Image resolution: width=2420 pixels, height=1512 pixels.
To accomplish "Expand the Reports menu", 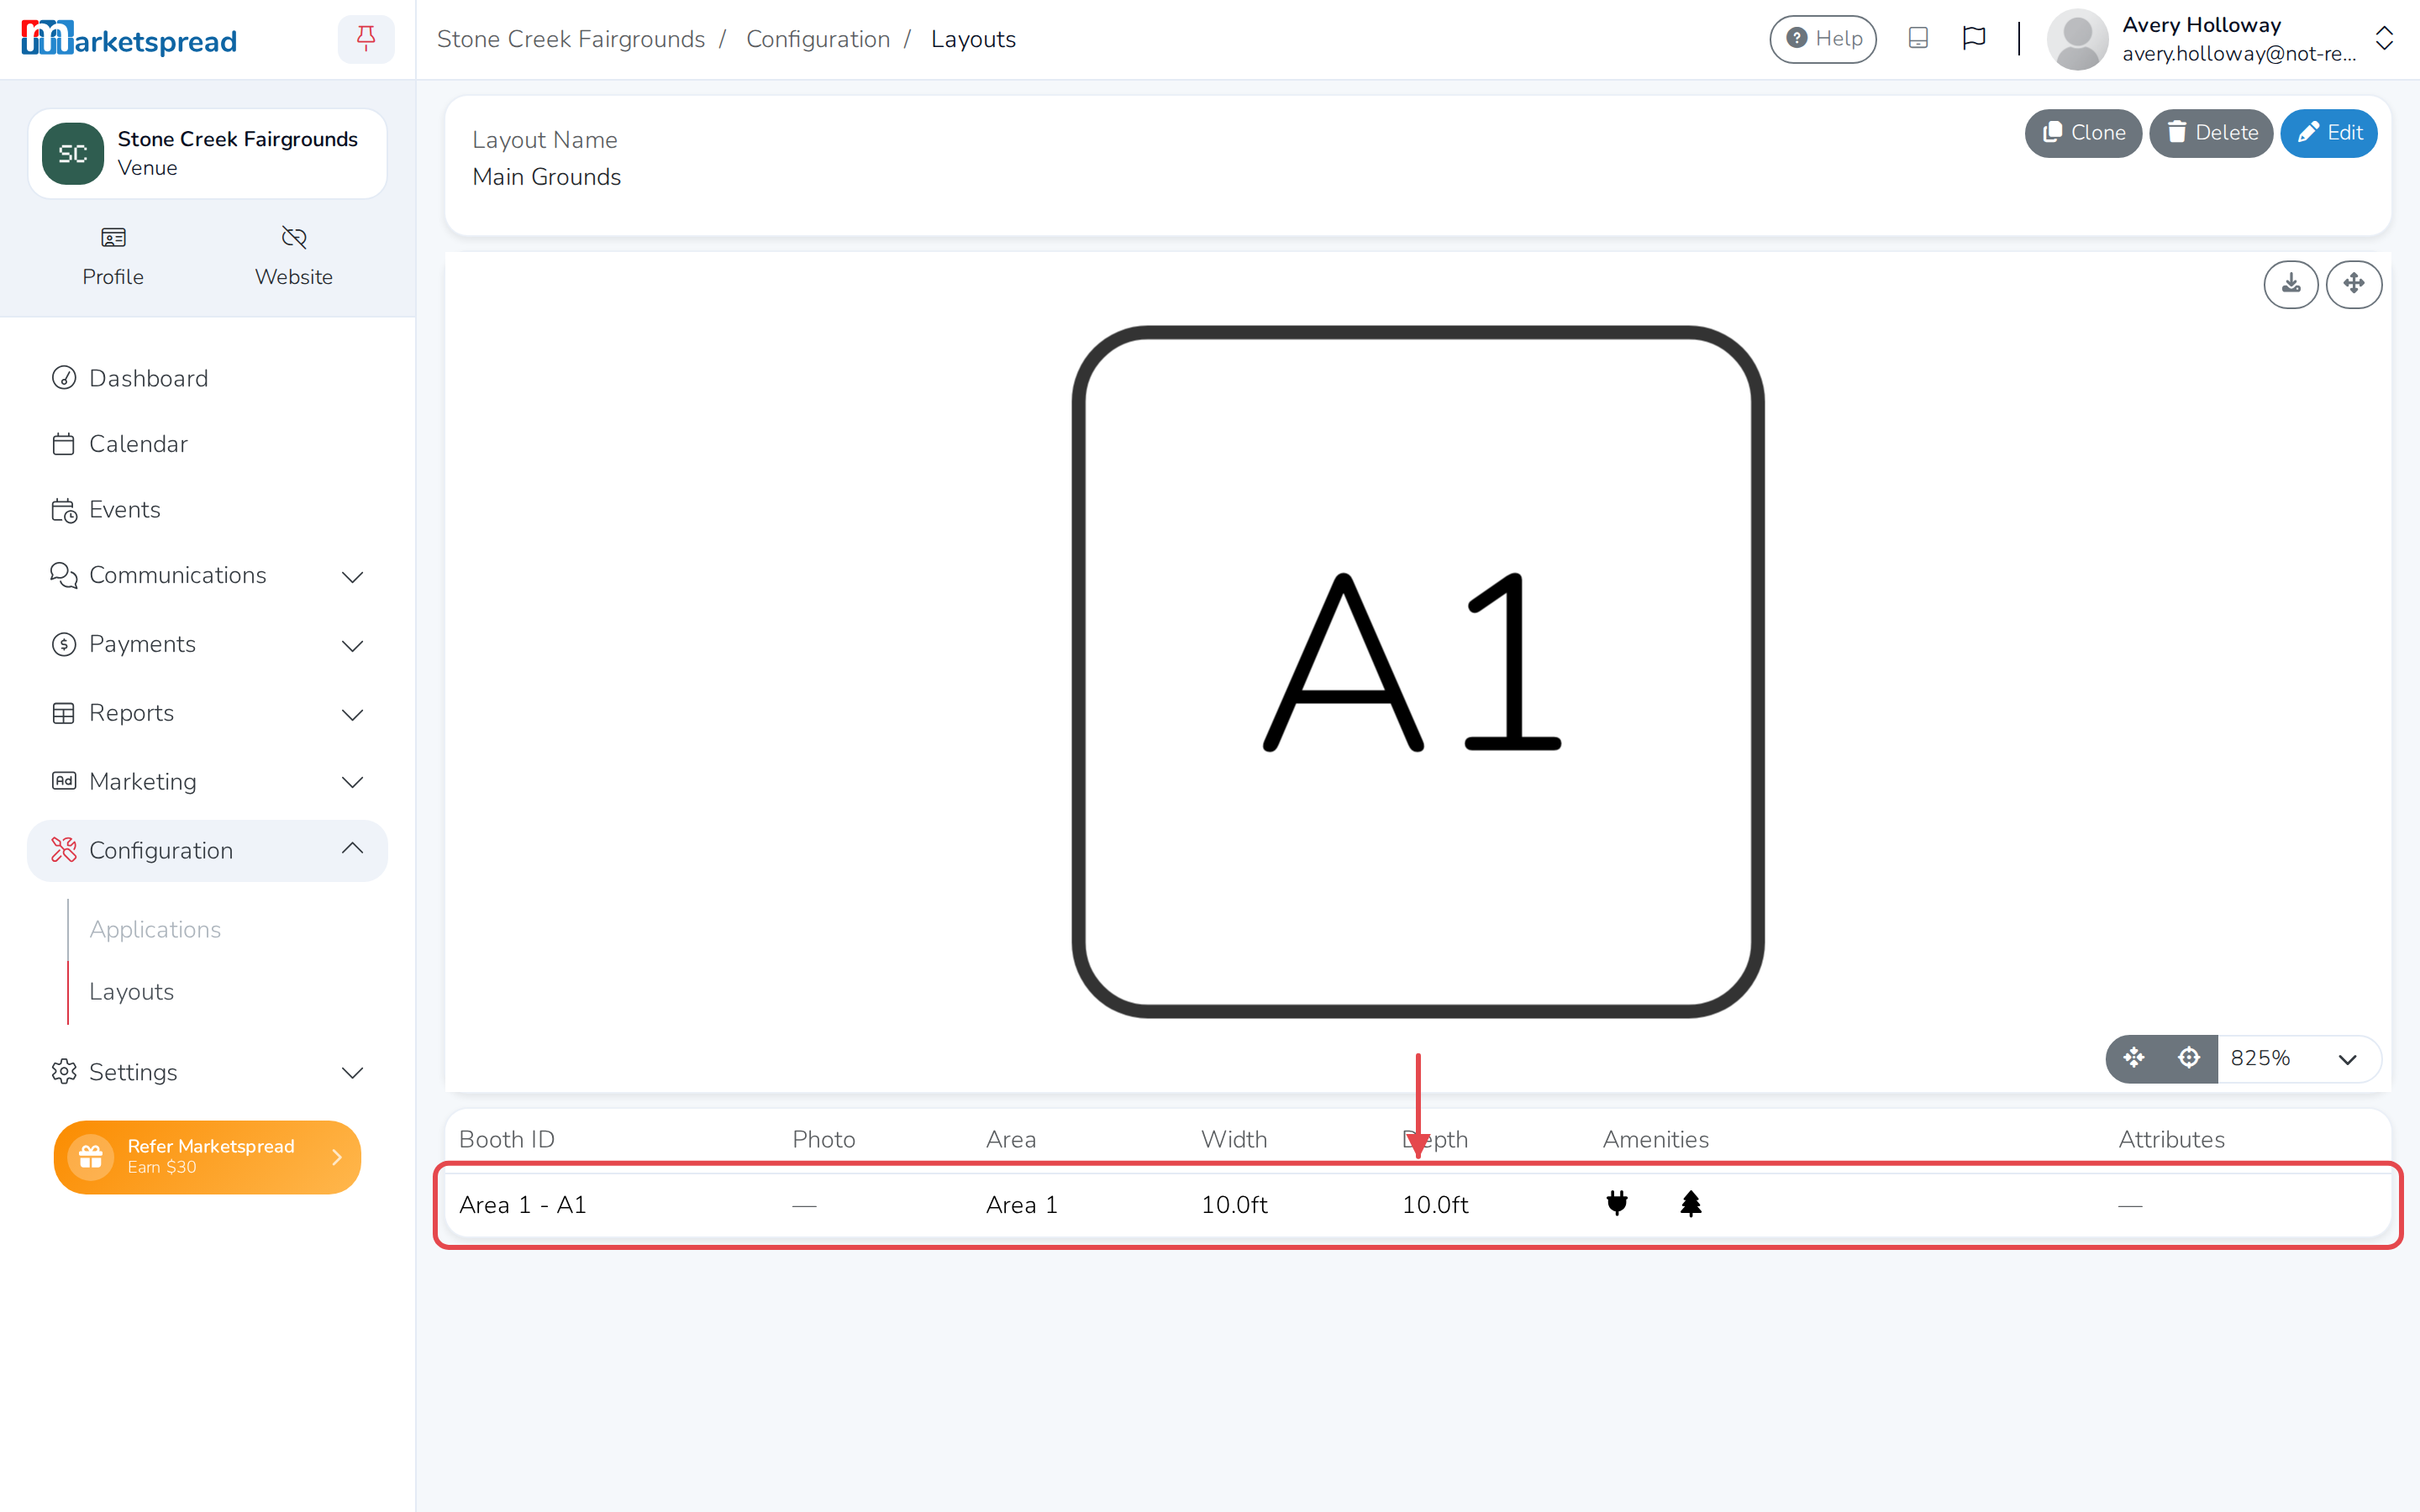I will pyautogui.click(x=207, y=713).
